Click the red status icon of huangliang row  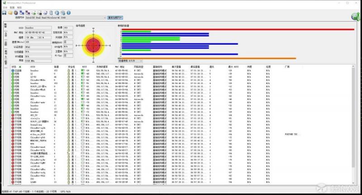click(13, 125)
